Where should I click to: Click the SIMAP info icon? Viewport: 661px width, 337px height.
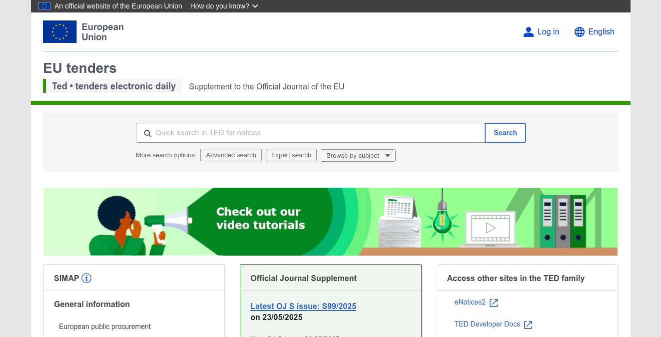86,278
